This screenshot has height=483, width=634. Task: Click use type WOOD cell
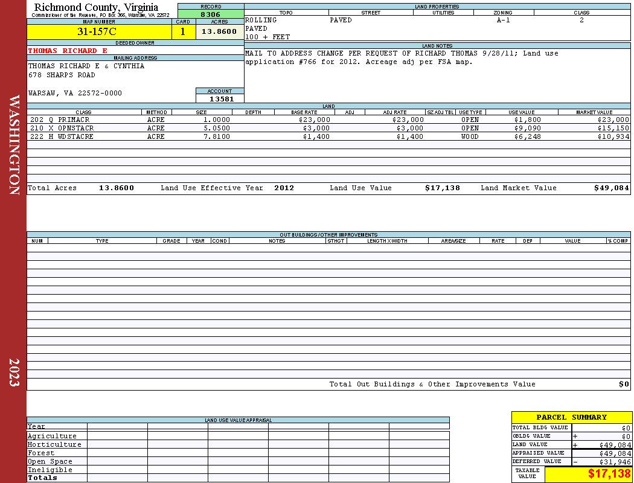[470, 136]
